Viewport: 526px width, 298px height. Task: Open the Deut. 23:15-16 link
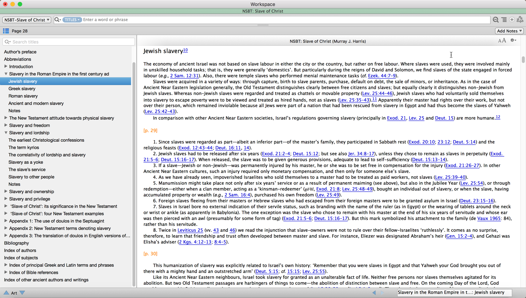tap(477, 201)
